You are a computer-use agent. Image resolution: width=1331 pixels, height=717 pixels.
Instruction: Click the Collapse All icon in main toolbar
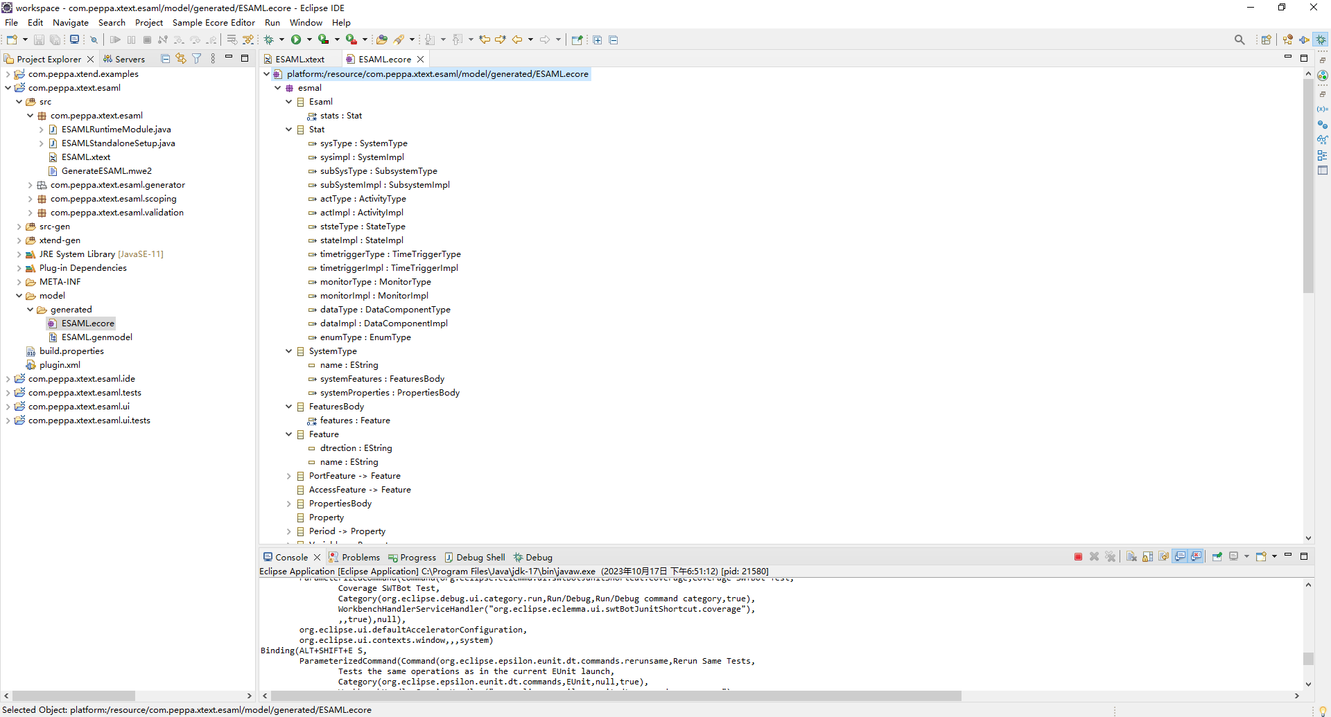click(x=614, y=39)
